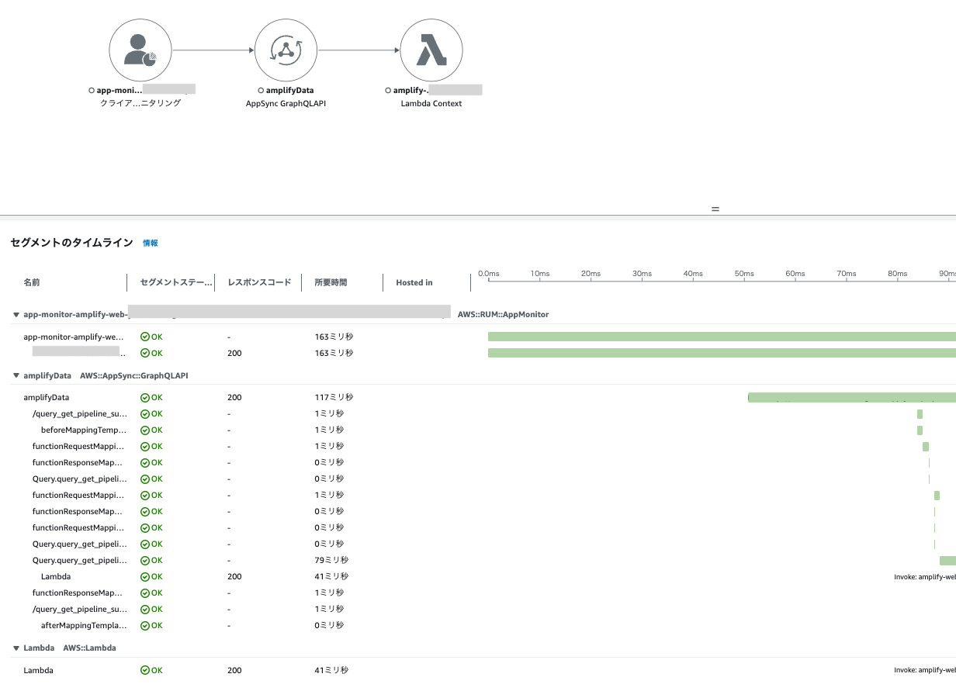Collapse the amplifyData AWS::AppSync::GraphQLAPI group
This screenshot has height=691, width=956.
coord(16,375)
